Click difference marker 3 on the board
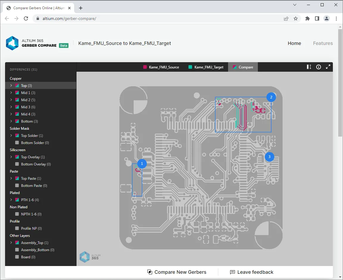Screen dimensions: 343x280 pyautogui.click(x=269, y=157)
